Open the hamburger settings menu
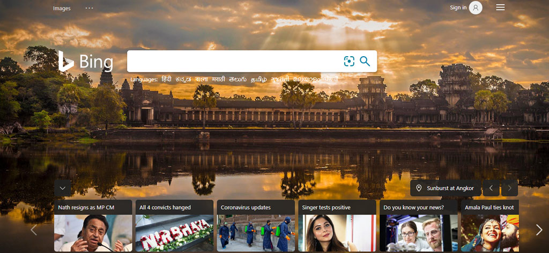 [x=500, y=7]
